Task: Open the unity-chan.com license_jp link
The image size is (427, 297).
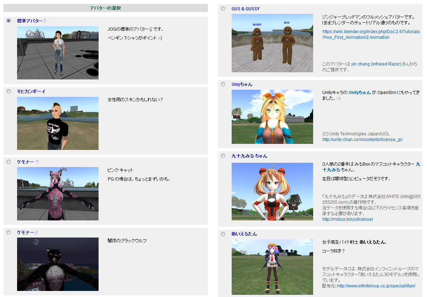Action: (x=362, y=140)
